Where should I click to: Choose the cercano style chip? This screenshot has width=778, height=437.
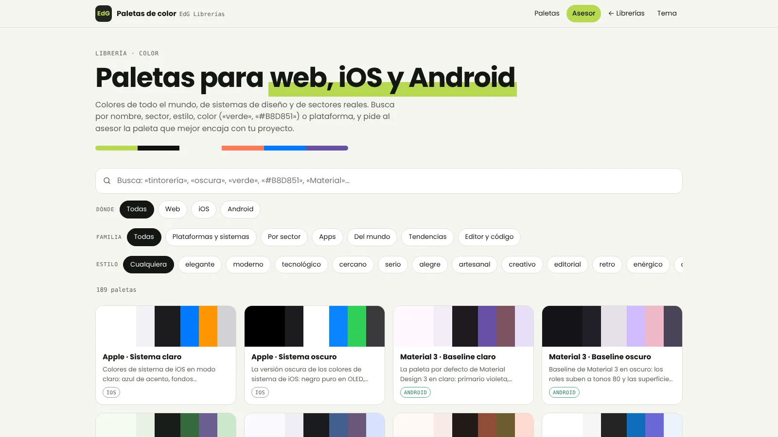click(x=353, y=265)
